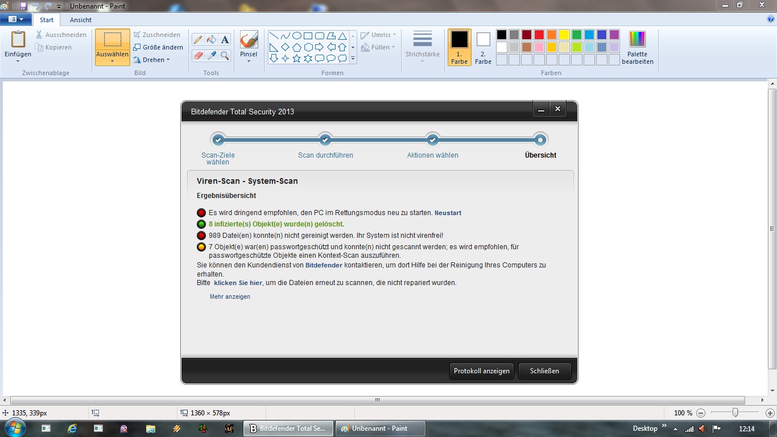Click the zoom in plus button
This screenshot has width=777, height=437.
click(x=770, y=413)
